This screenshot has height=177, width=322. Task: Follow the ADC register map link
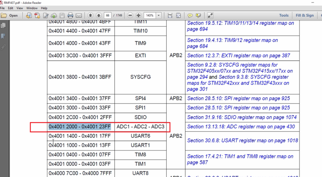(x=241, y=127)
